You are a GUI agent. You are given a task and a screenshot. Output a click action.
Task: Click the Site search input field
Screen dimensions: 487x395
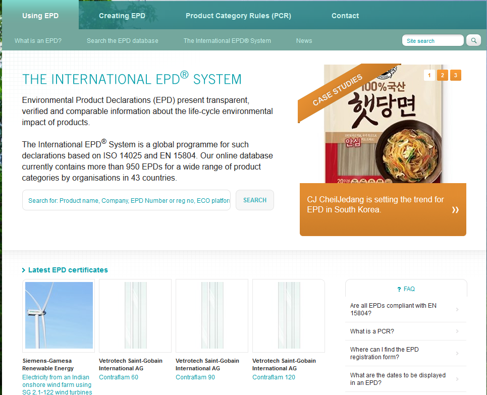point(432,40)
